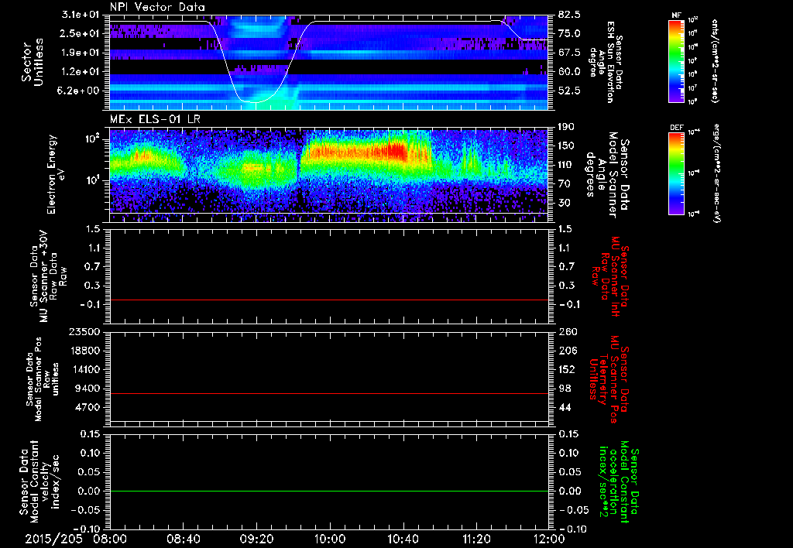The width and height of the screenshot is (793, 548).
Task: Click the 12:00 time axis label
Action: click(549, 539)
